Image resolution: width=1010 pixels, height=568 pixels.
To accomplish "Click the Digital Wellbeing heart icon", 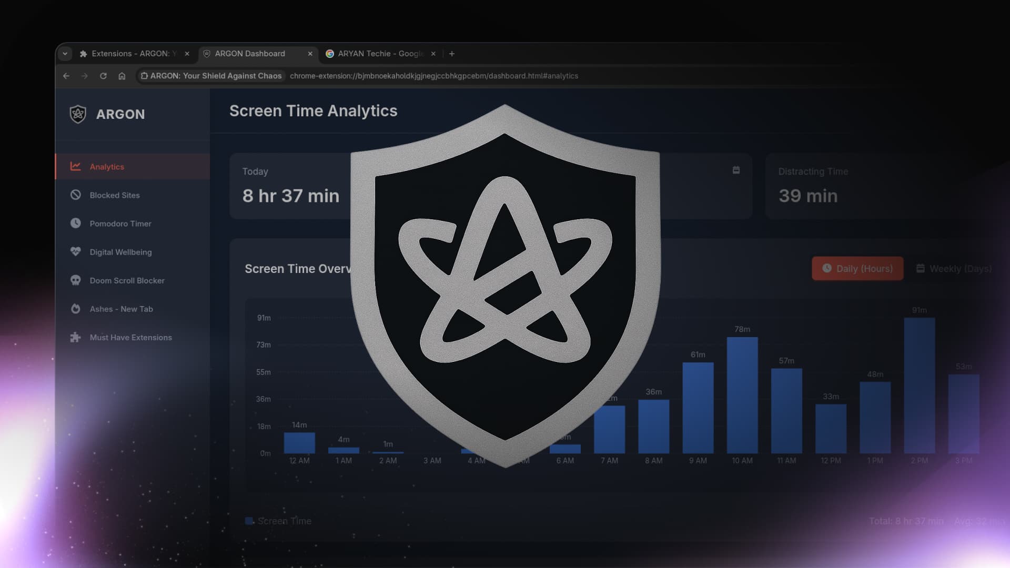I will click(x=76, y=252).
